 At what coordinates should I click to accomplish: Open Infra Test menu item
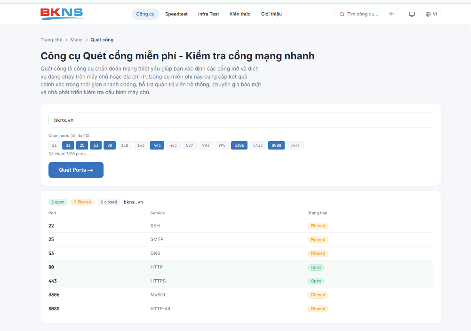[208, 14]
